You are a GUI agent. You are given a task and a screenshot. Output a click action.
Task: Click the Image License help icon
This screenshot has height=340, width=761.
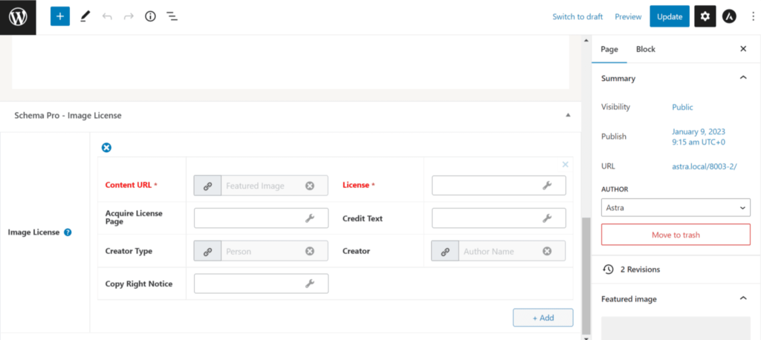click(x=68, y=232)
